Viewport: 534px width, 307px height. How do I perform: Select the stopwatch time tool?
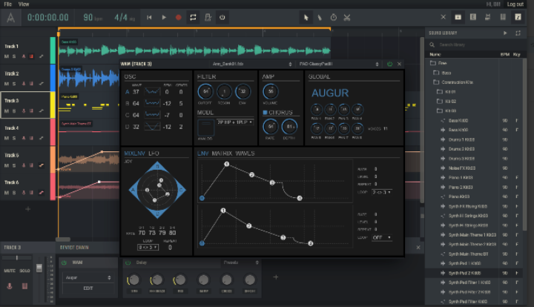pos(334,17)
